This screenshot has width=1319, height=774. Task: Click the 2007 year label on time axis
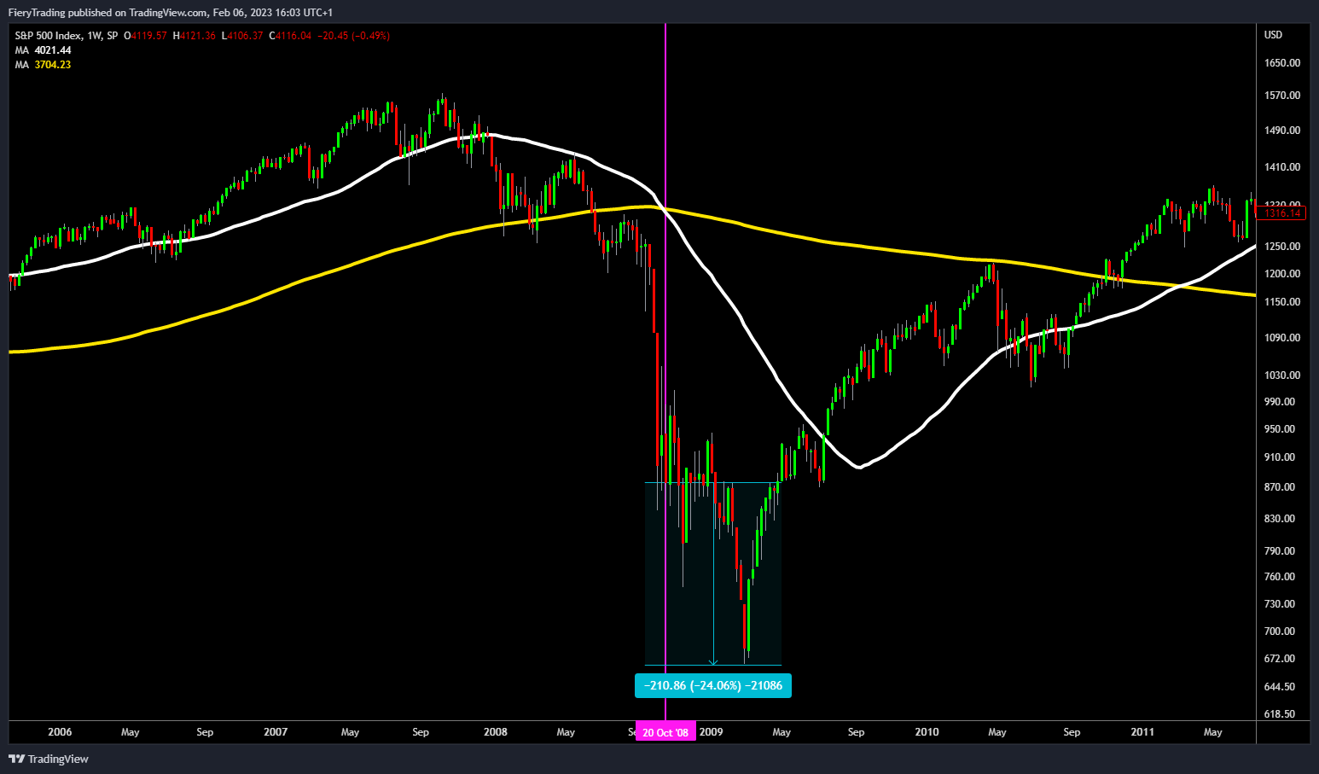(x=276, y=732)
